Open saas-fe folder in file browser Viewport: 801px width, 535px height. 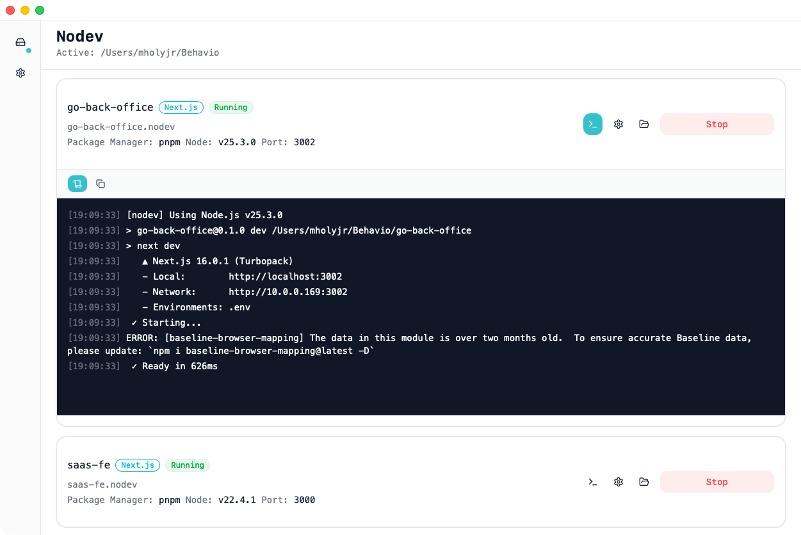coord(643,481)
